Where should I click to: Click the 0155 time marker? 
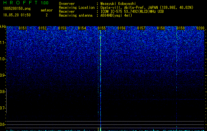(x=102, y=28)
